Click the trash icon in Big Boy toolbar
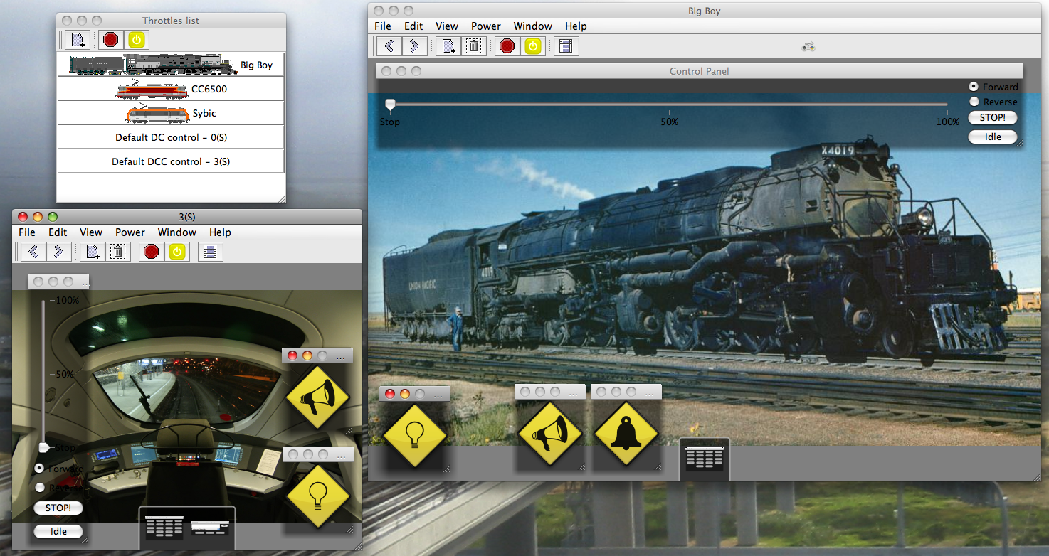The image size is (1049, 556). click(474, 46)
